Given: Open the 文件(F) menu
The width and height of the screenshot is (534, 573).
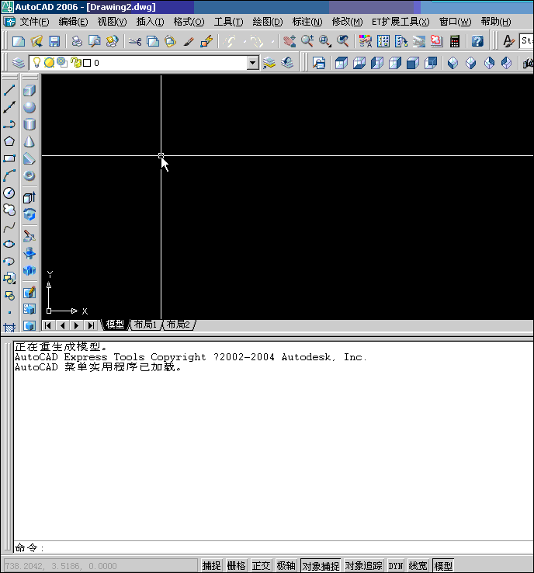Looking at the screenshot, I should [34, 22].
